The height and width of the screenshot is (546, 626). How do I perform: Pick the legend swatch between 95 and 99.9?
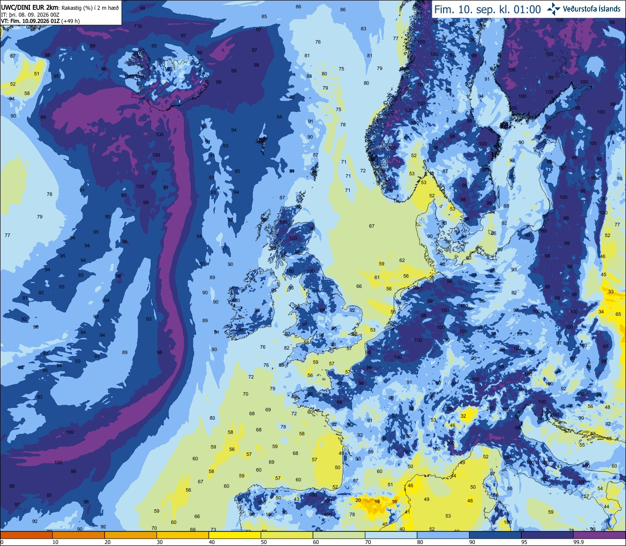[547, 535]
